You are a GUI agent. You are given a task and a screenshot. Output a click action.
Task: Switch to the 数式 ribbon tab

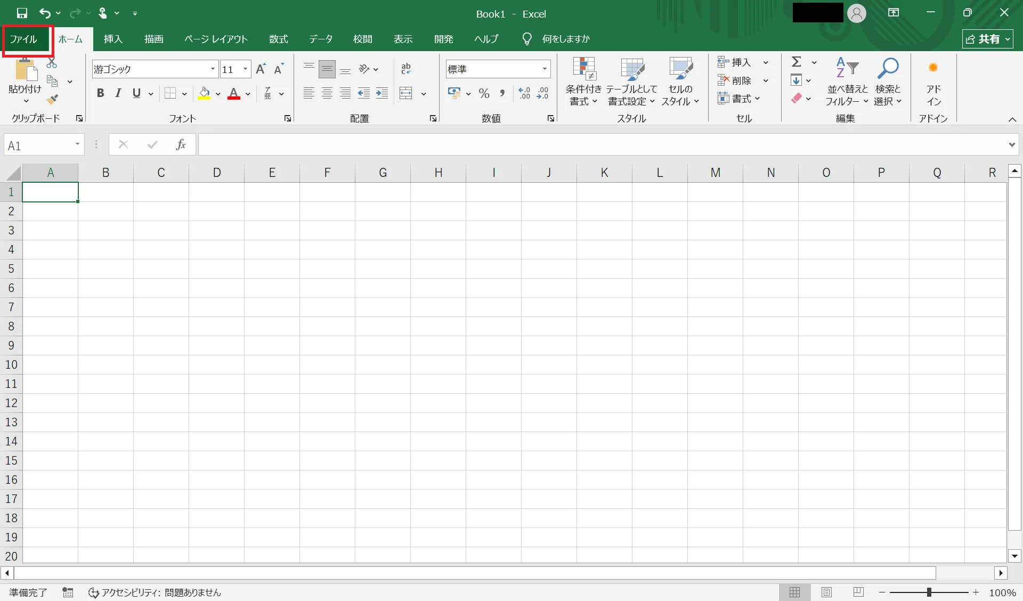click(278, 39)
